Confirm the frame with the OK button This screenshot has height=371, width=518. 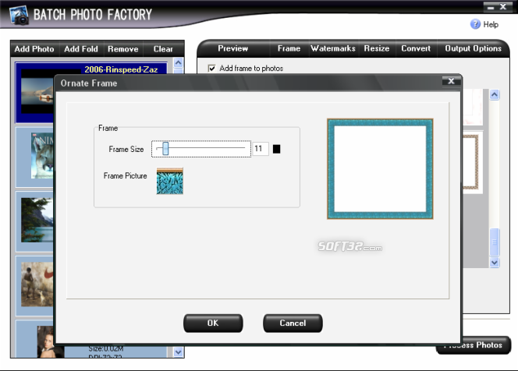213,323
